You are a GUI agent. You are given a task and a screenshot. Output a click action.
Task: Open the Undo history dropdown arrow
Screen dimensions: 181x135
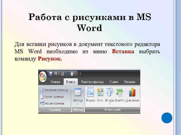coord(59,74)
